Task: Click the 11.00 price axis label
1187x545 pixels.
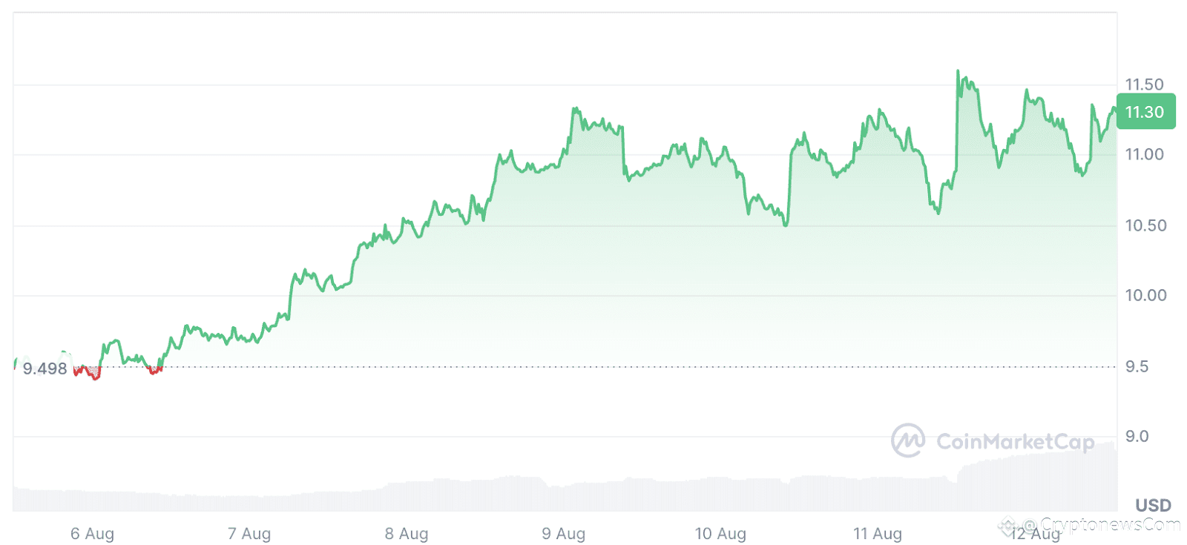Action: click(1144, 154)
